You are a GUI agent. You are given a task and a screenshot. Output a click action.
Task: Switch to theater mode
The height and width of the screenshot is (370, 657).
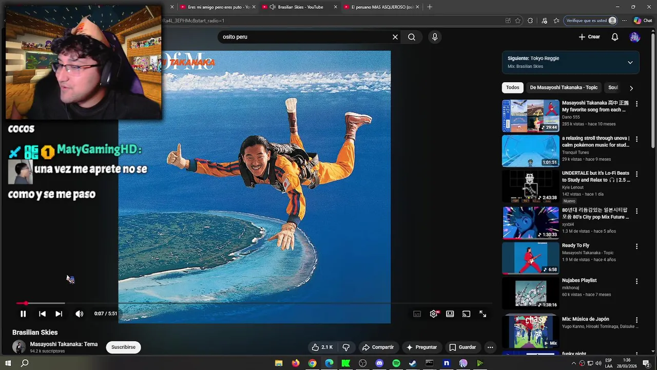pos(450,314)
